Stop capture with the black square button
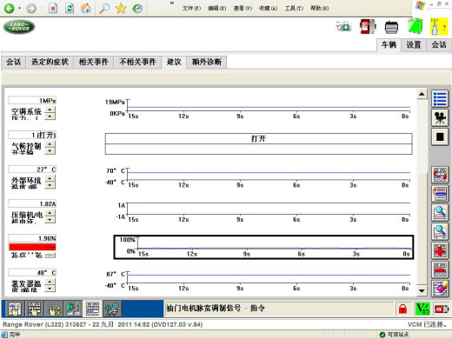The width and height of the screenshot is (452, 339). pos(440,136)
